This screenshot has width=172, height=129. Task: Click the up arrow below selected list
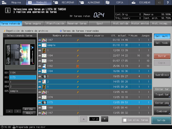pos(9,111)
